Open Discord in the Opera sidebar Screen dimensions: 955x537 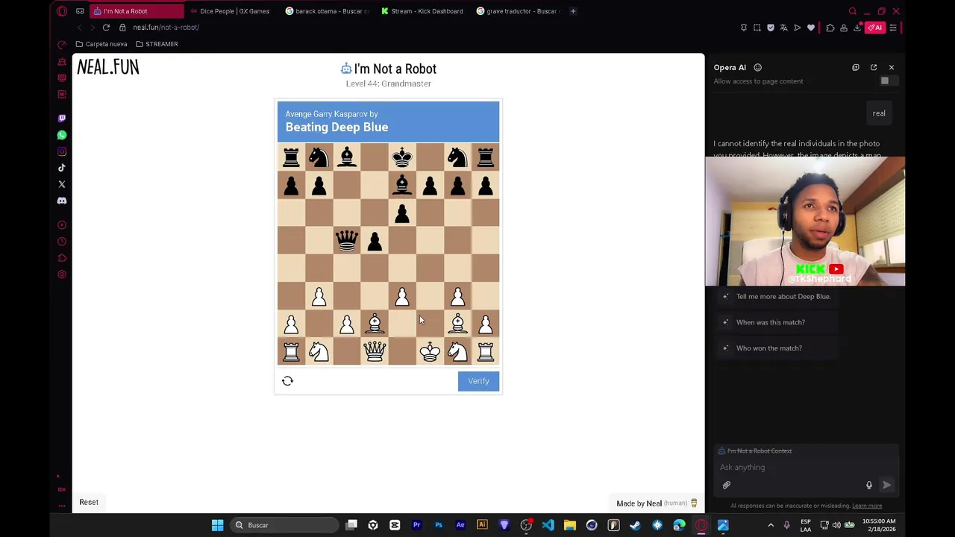62,201
